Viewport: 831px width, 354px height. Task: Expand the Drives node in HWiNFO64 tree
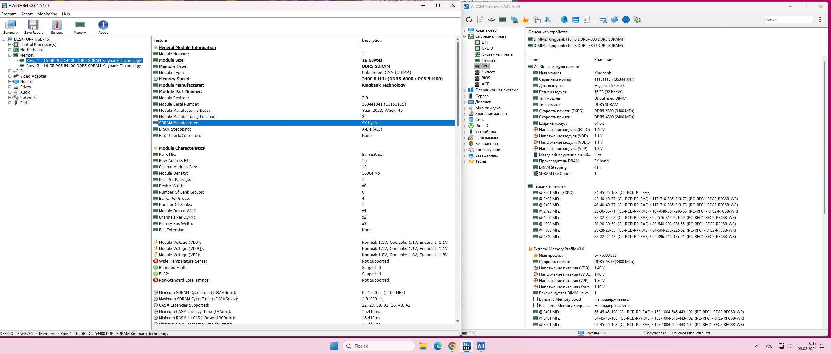pyautogui.click(x=10, y=87)
